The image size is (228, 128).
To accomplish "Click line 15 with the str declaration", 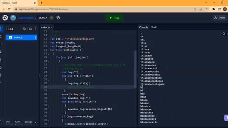I will click(72, 39).
